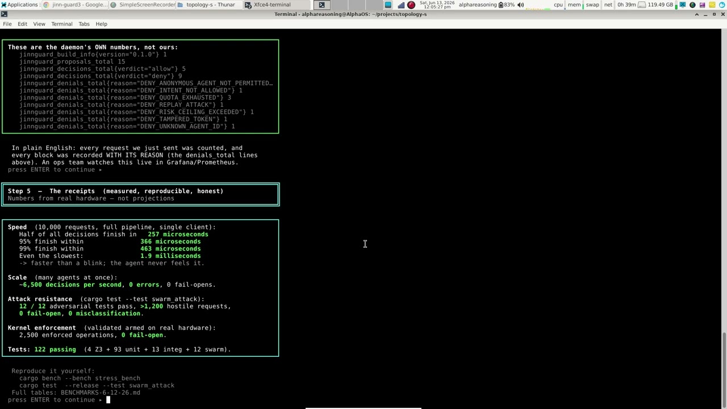Click the terminal window title icon

pos(4,14)
